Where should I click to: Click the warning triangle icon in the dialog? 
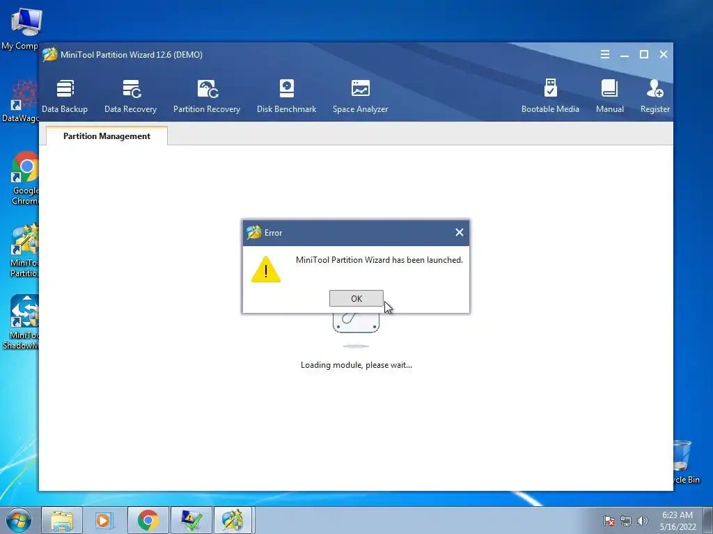click(x=266, y=269)
